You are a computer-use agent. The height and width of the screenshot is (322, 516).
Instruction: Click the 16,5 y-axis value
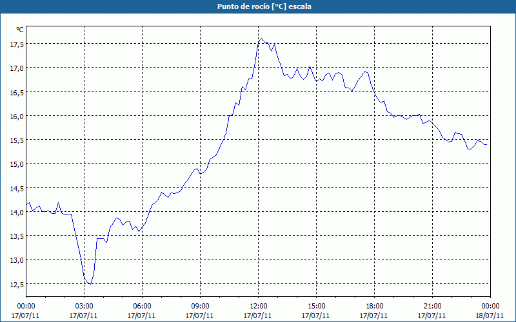coord(17,92)
